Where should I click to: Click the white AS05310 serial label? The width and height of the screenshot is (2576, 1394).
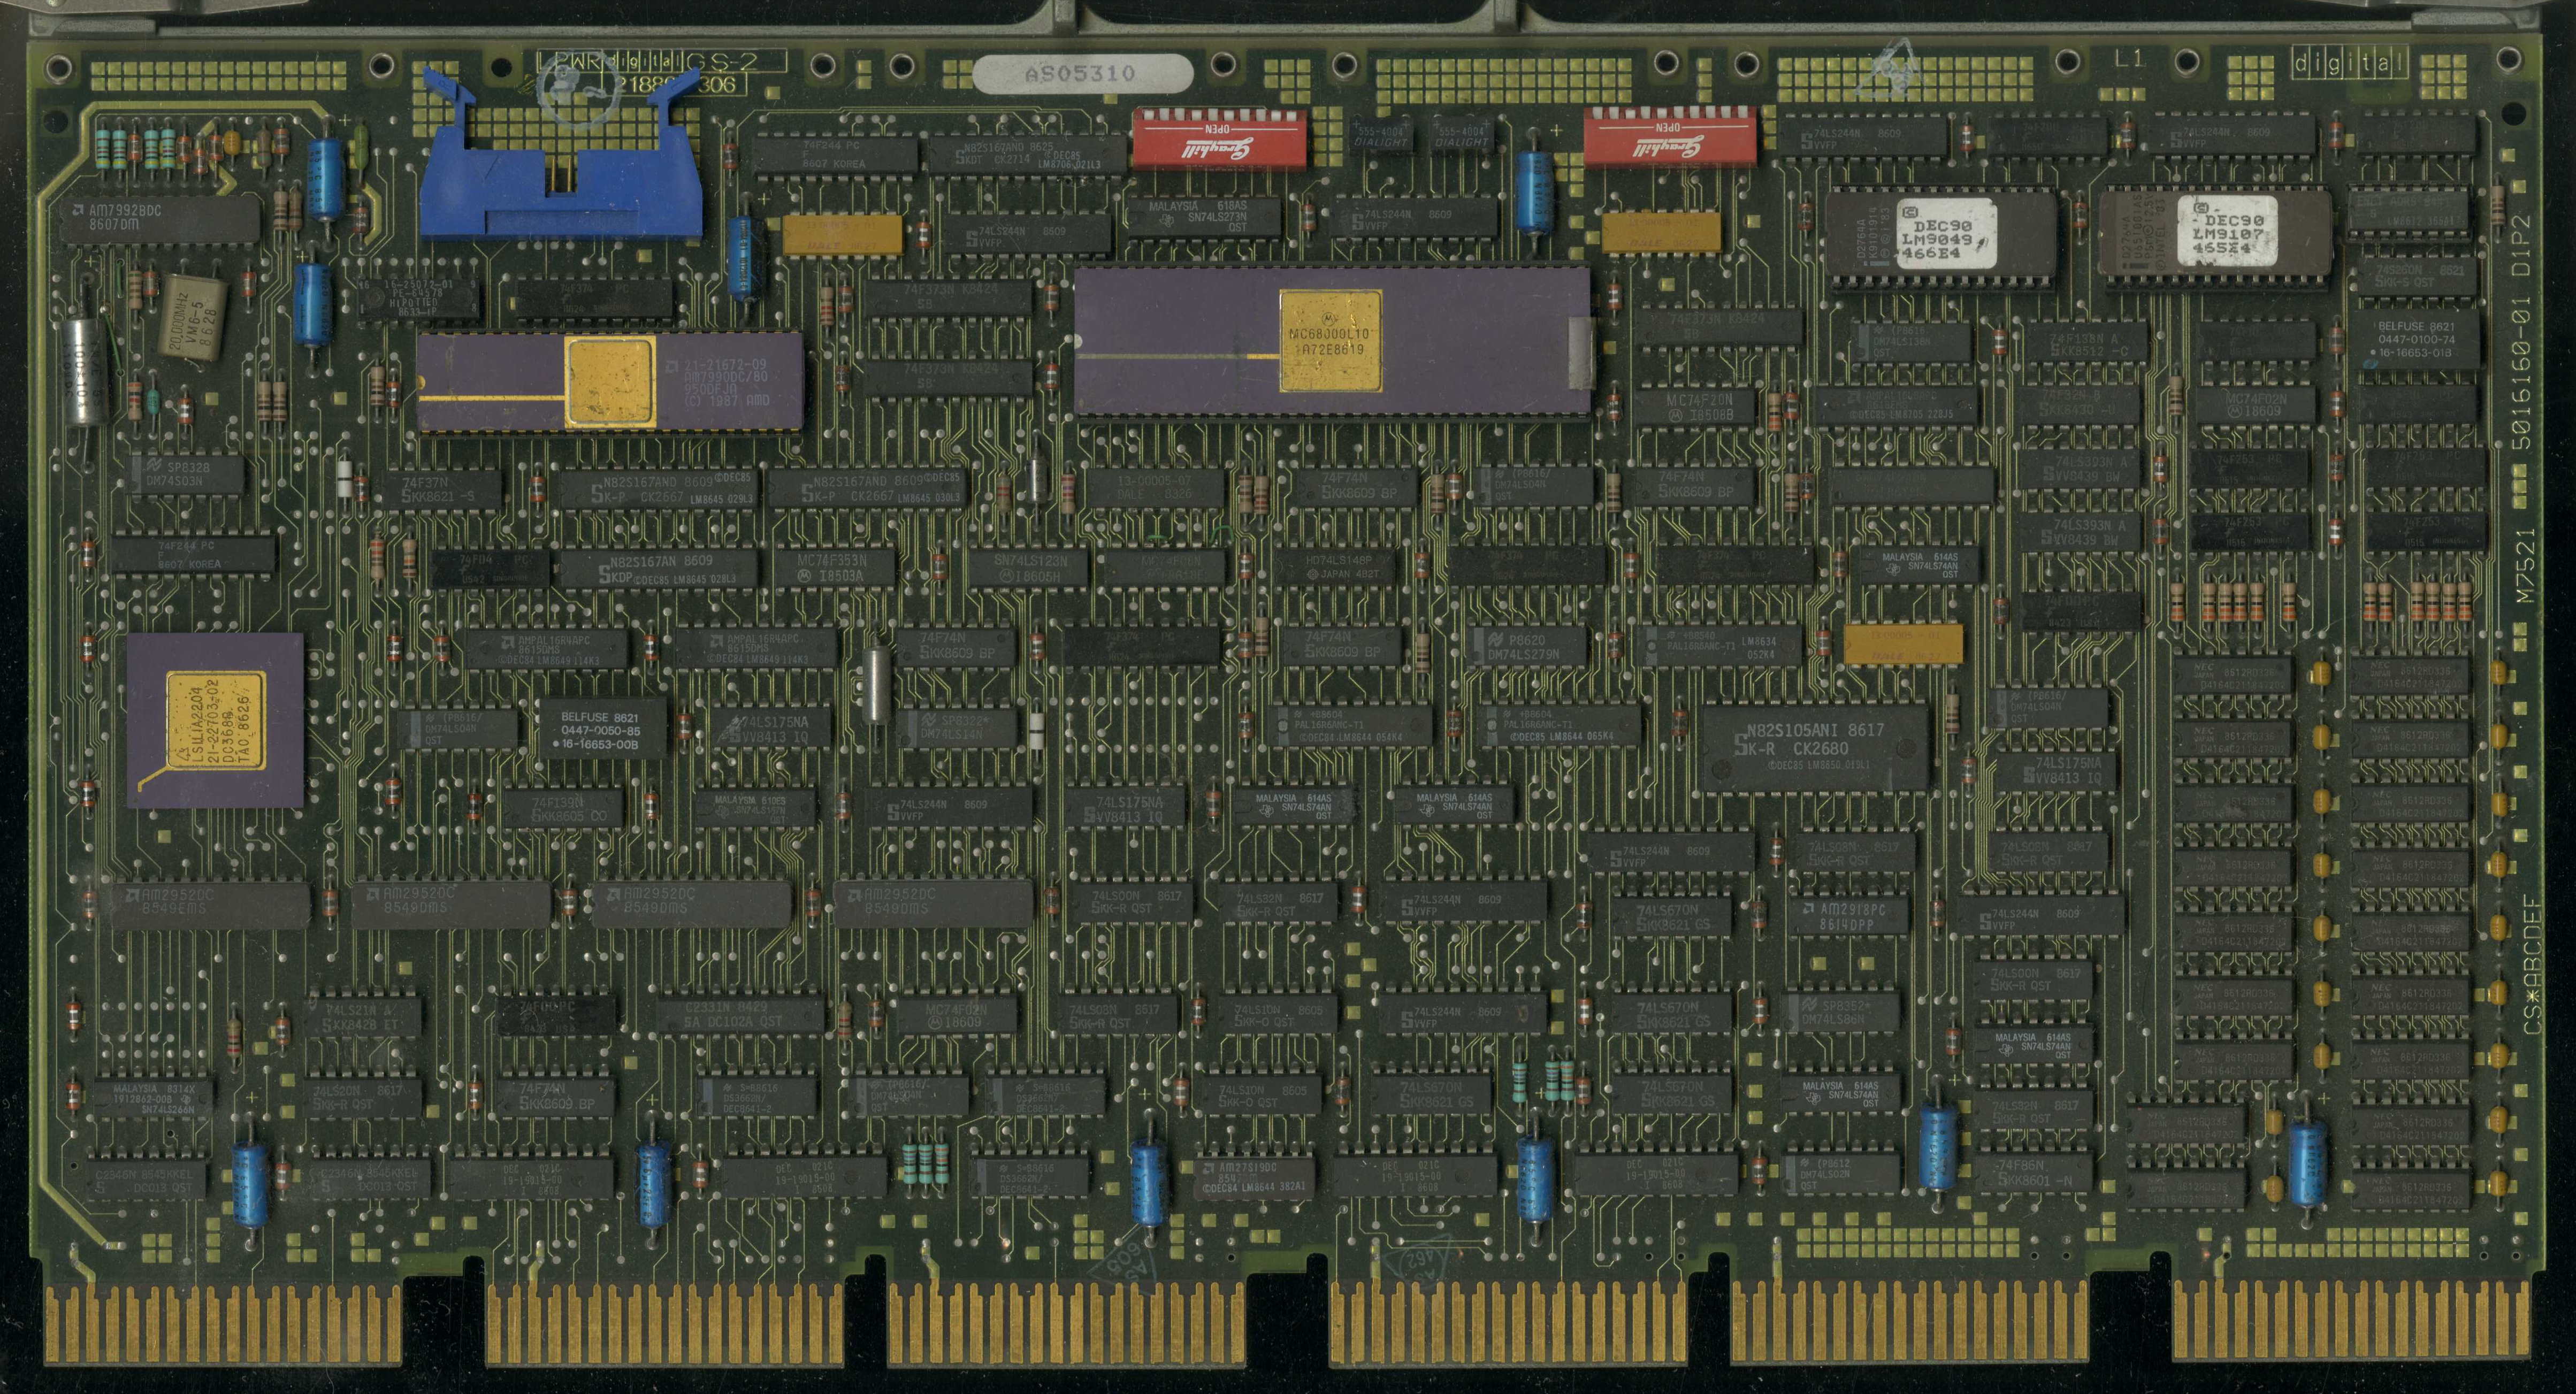coord(1082,74)
